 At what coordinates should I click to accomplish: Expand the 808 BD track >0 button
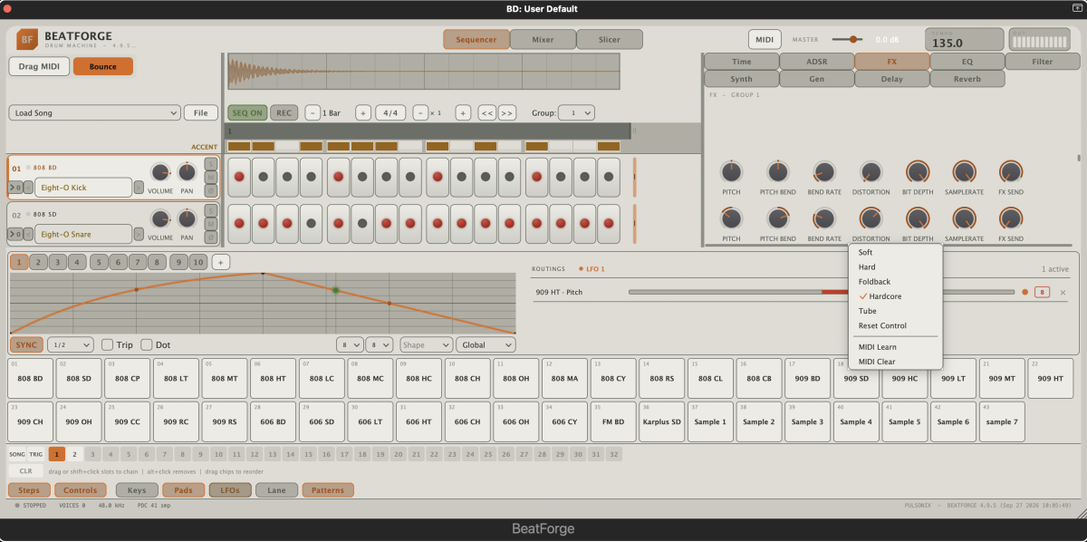[x=14, y=188]
